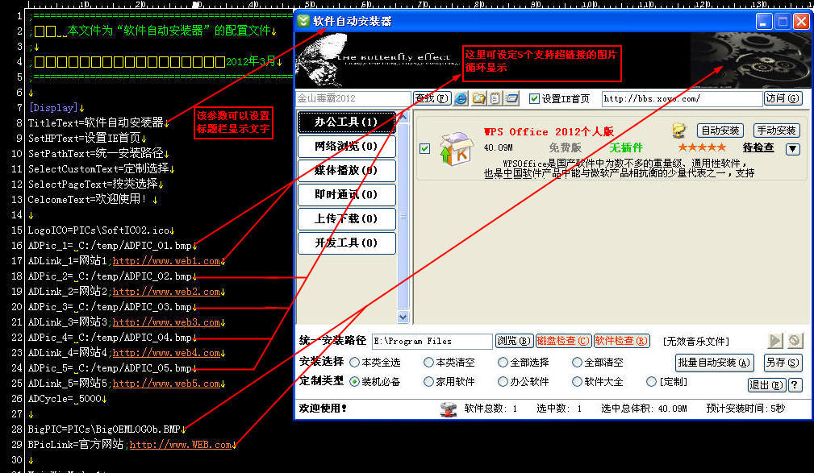Click the 无插件 green label
814x473 pixels.
click(x=626, y=147)
